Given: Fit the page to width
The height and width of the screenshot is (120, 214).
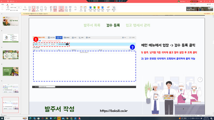Looking at the screenshot, I should coord(41,9).
